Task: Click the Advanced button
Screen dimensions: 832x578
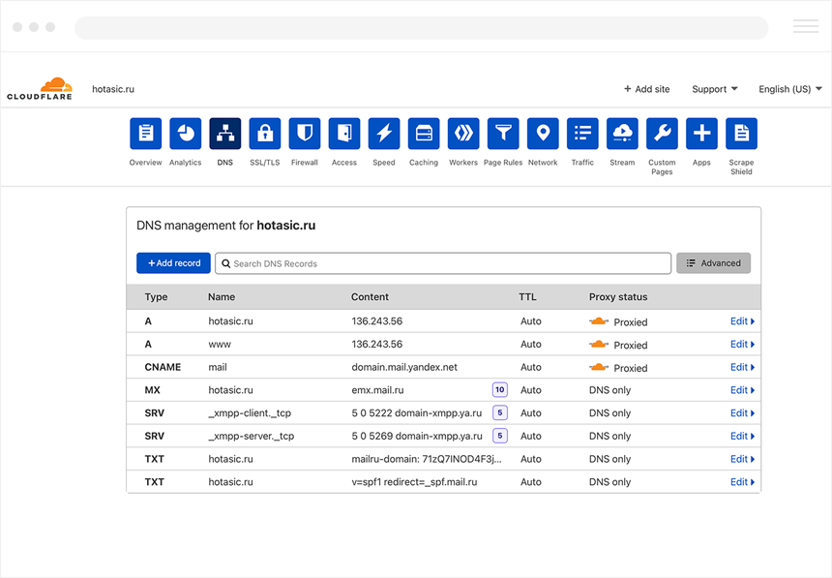Action: click(x=713, y=263)
